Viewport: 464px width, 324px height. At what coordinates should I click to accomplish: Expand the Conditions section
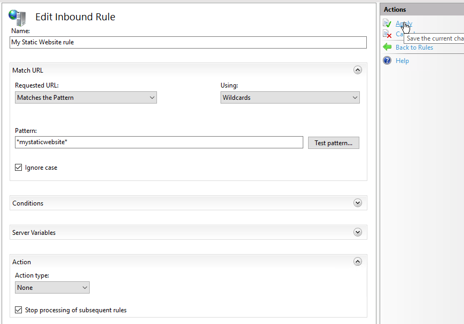tap(358, 203)
